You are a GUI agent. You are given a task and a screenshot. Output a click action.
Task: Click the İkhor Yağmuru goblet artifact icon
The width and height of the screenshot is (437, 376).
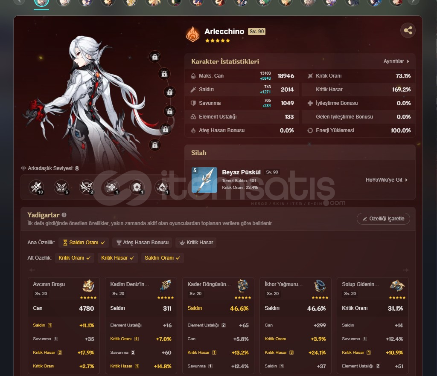point(320,286)
